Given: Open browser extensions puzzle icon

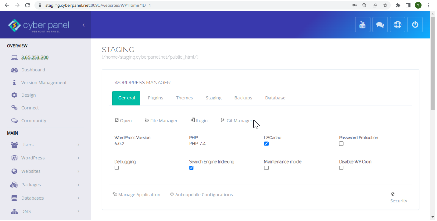Looking at the screenshot, I should point(398,5).
